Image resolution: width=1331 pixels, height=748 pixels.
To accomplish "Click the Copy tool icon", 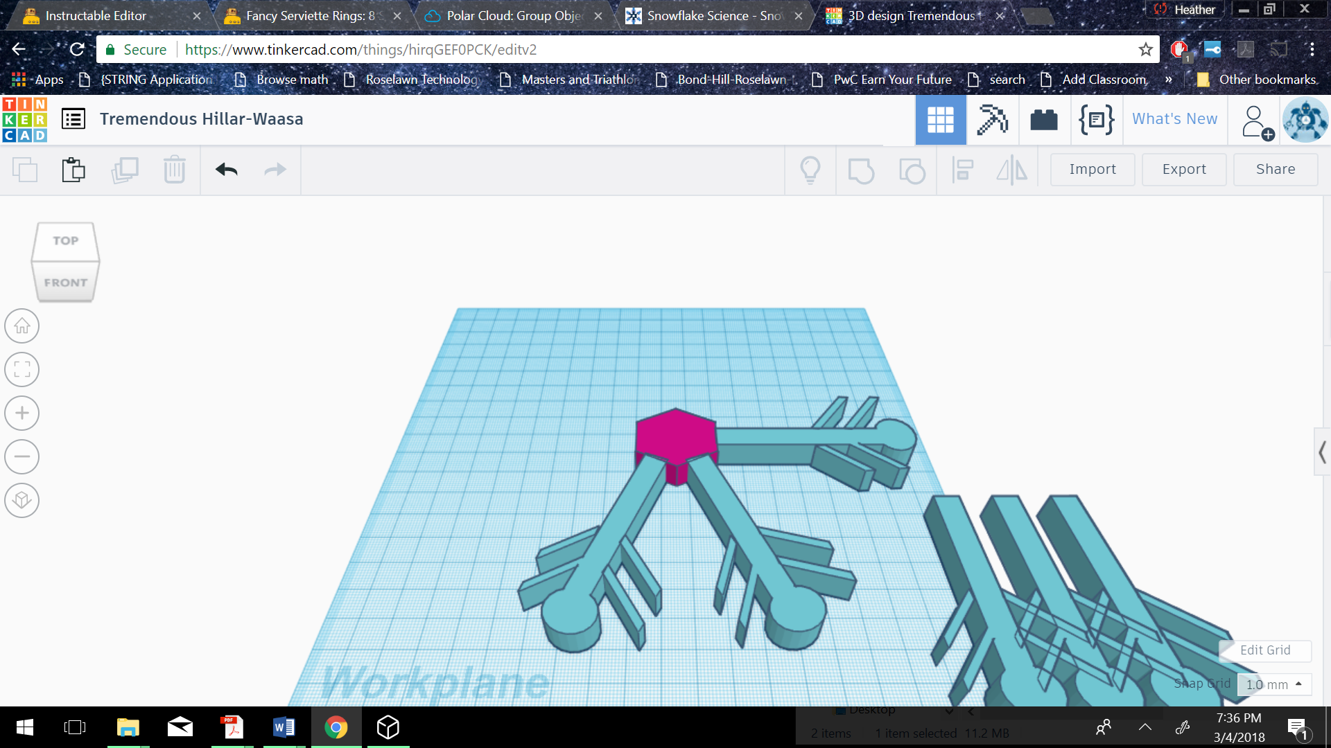I will pyautogui.click(x=25, y=170).
